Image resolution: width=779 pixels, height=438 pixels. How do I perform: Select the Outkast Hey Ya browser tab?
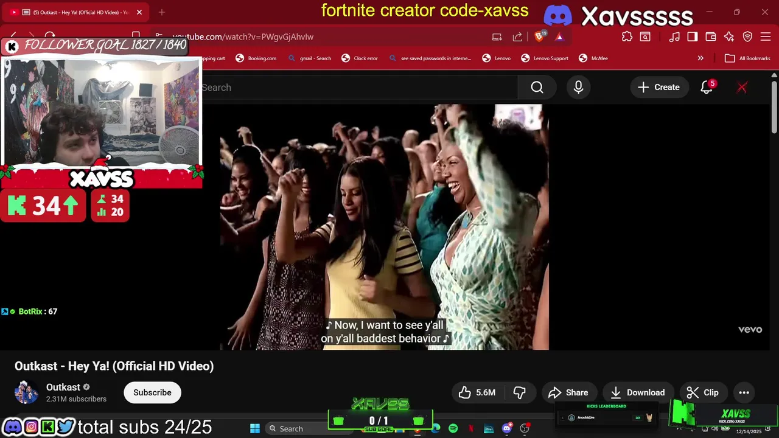75,12
